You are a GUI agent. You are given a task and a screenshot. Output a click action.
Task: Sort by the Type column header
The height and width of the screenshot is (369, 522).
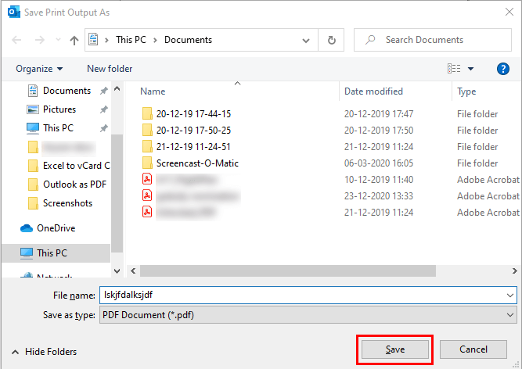[466, 91]
